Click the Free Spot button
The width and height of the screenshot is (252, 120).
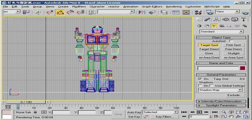[233, 45]
